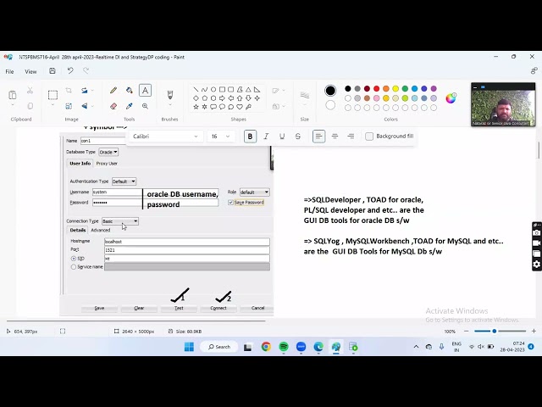
Task: Toggle left text alignment
Action: [x=318, y=137]
